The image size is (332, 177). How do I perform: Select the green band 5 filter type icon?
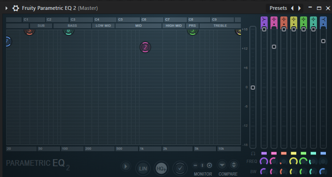coord(303,20)
